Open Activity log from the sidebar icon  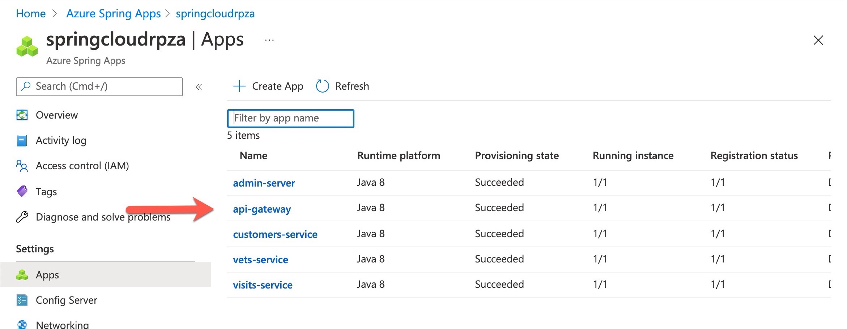click(x=22, y=140)
